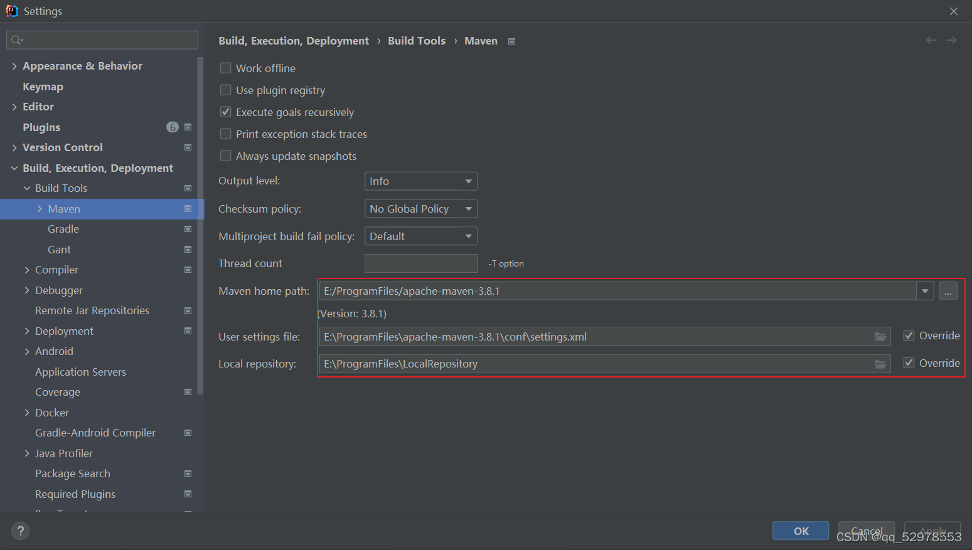Toggle Override for Local repository

(x=909, y=362)
